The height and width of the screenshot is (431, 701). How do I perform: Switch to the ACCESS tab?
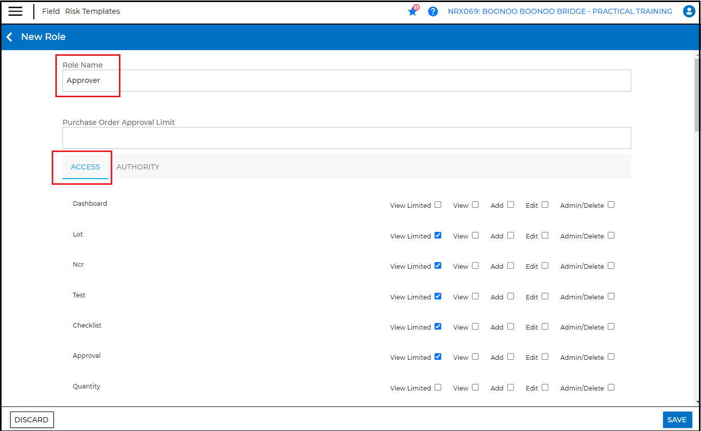(x=86, y=167)
